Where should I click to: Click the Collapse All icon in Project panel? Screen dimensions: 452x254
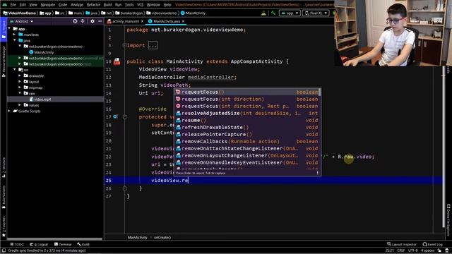(x=83, y=21)
